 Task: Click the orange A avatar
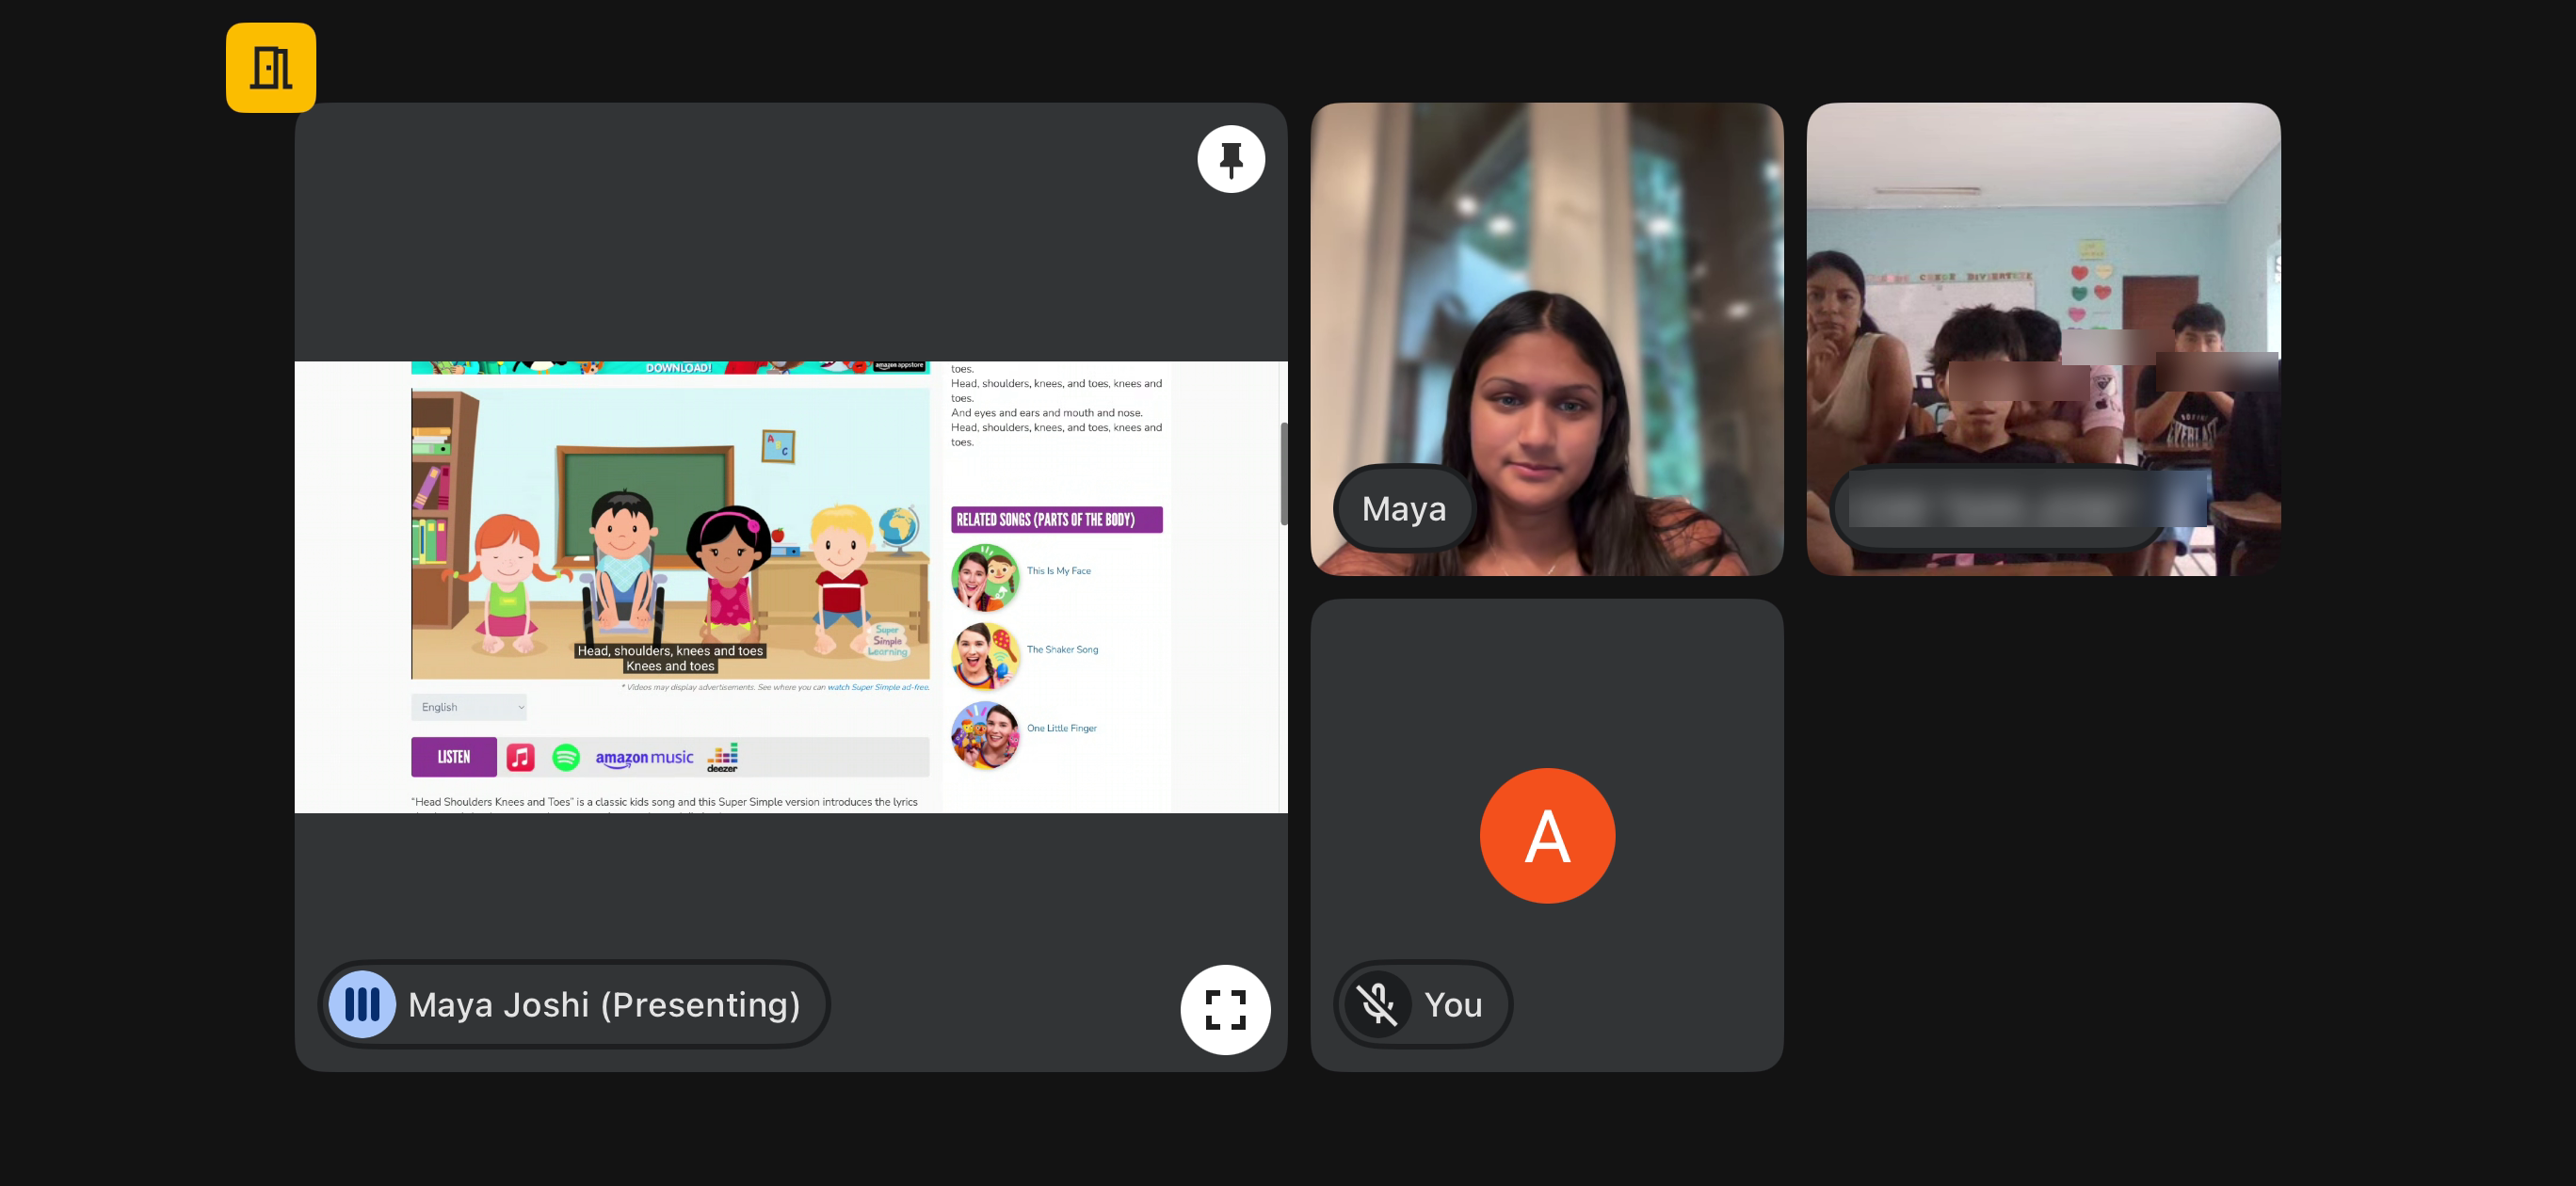pos(1547,835)
